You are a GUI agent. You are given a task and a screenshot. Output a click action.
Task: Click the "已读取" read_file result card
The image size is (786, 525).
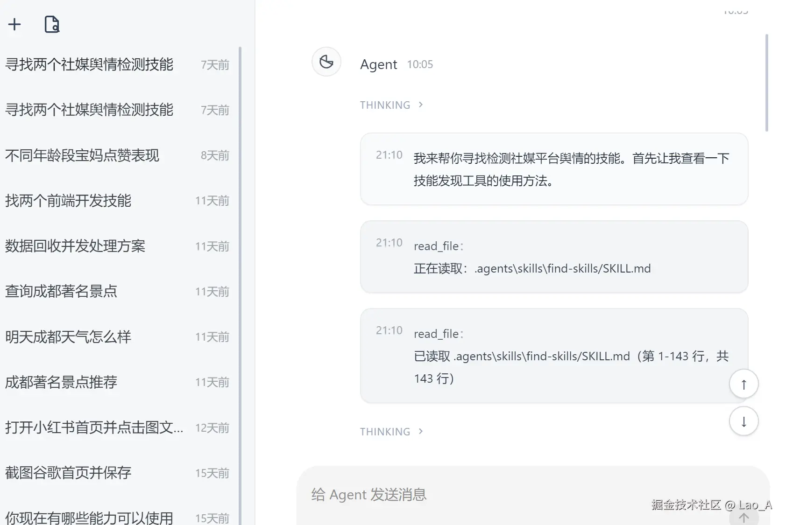(x=554, y=356)
